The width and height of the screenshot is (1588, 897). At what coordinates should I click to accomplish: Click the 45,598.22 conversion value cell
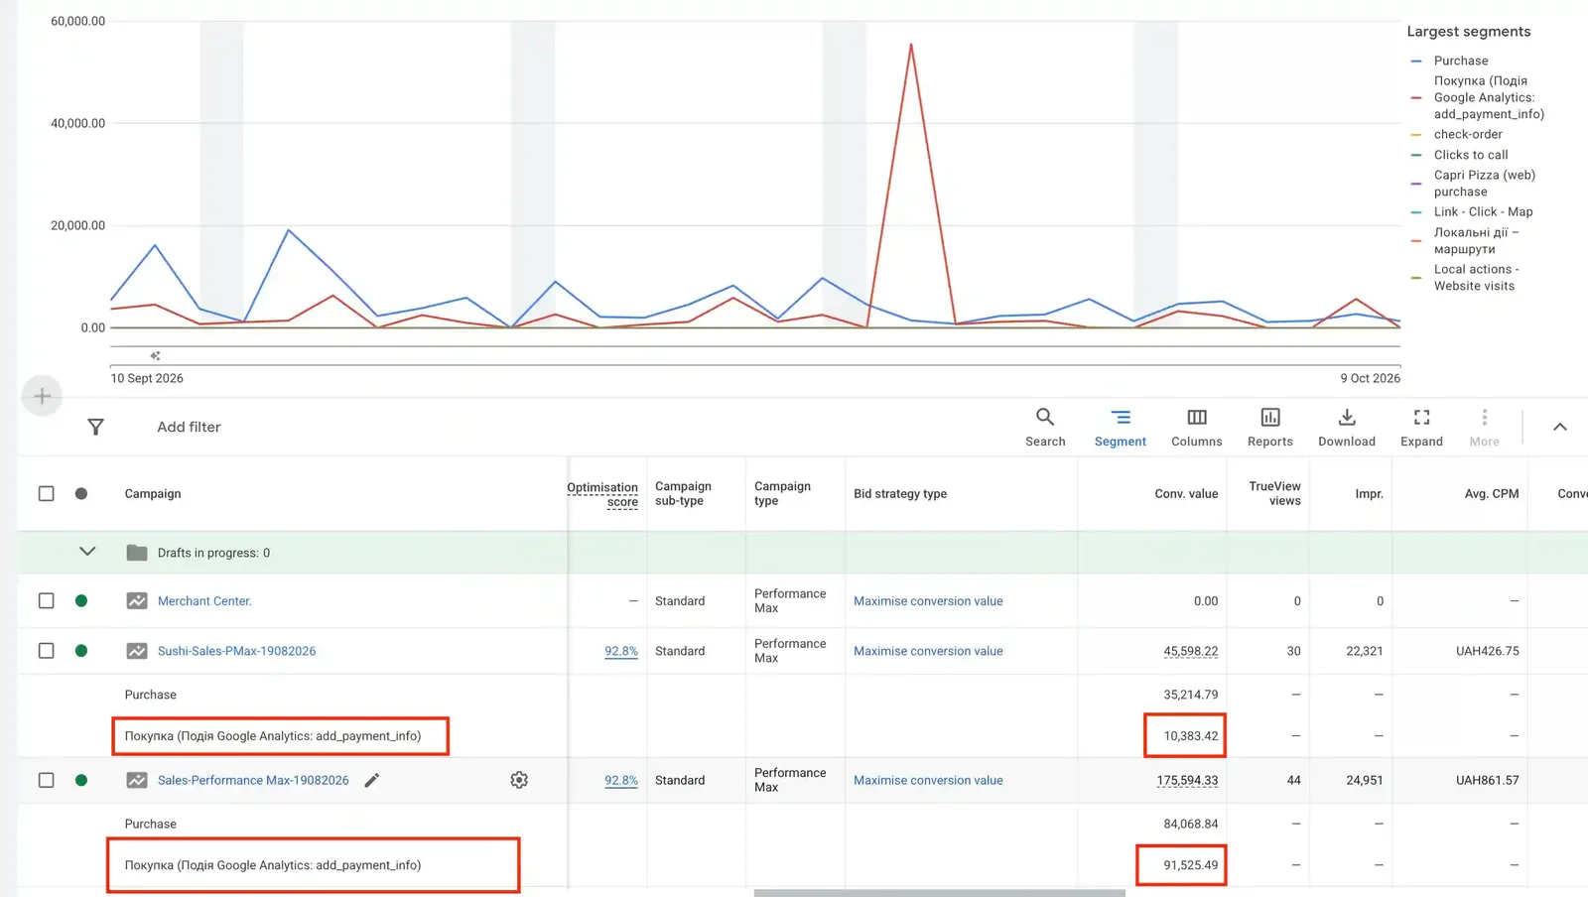coord(1190,652)
